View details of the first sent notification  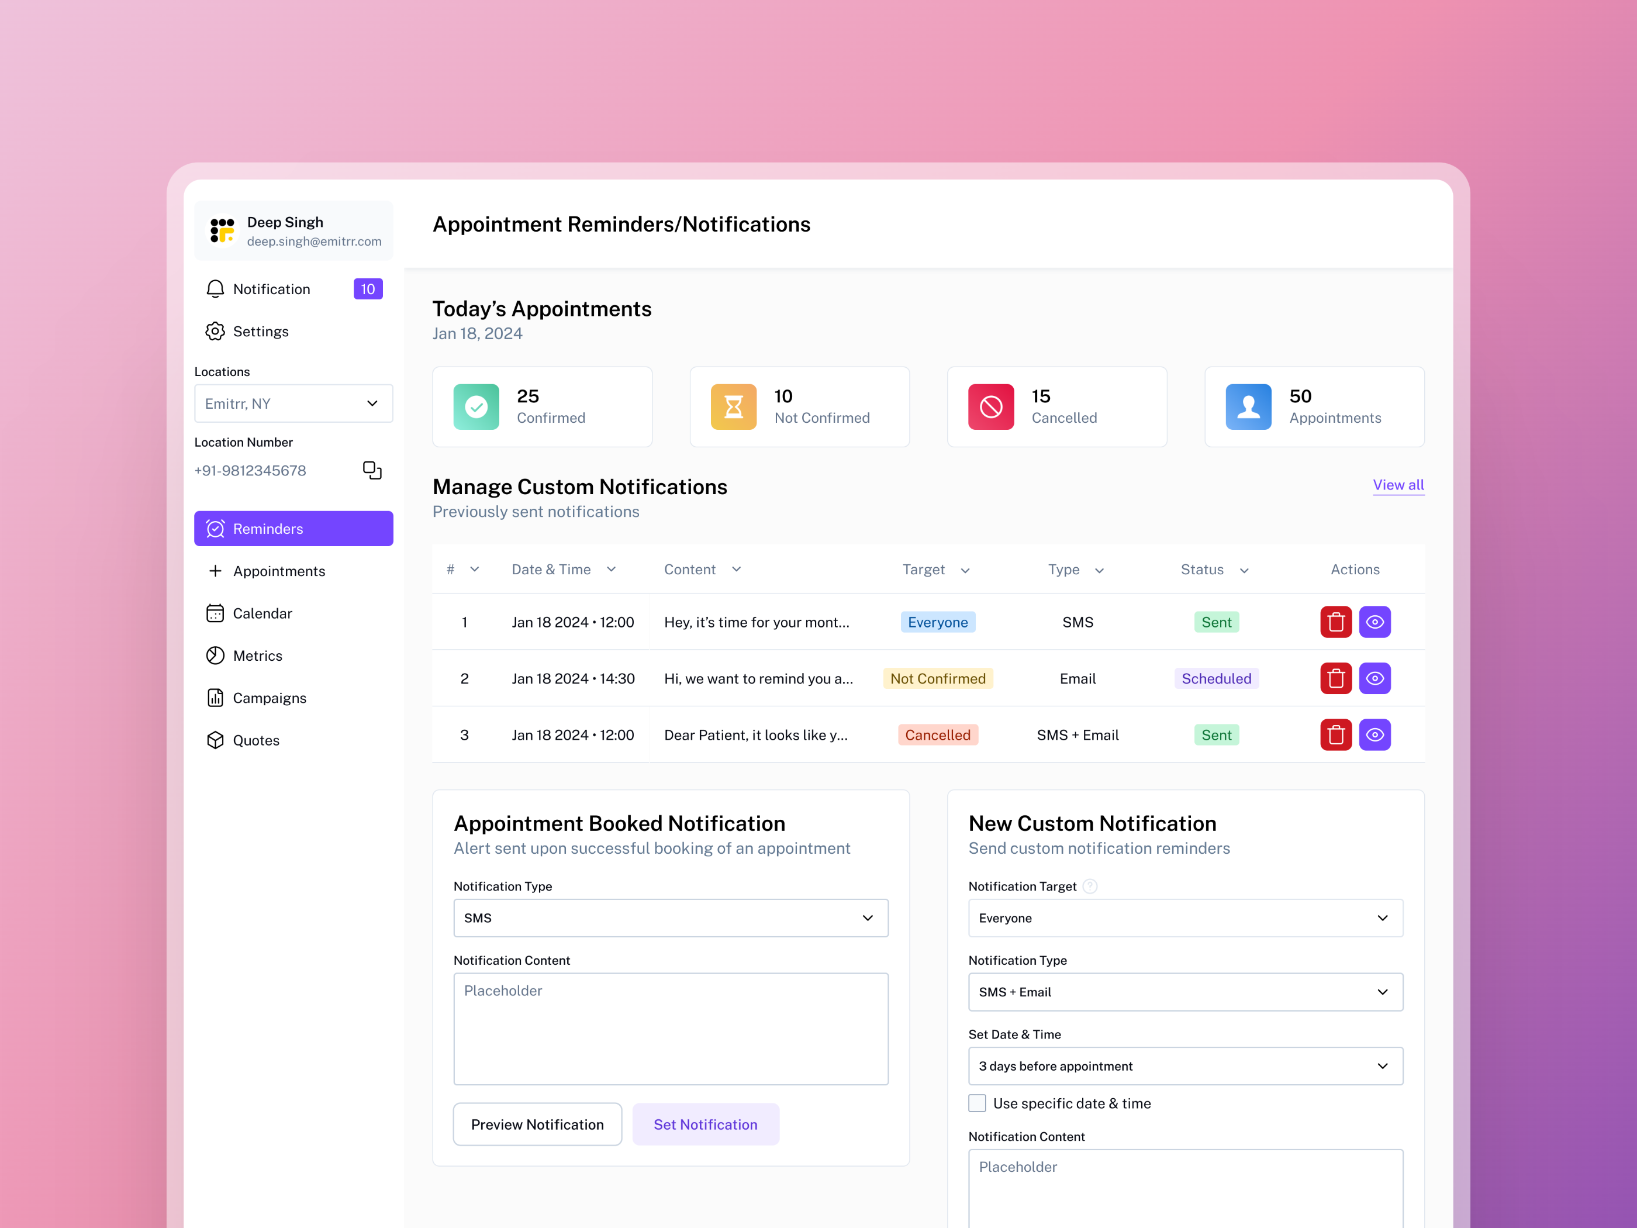[1376, 622]
